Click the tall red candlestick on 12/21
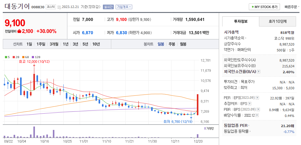This screenshot has height=145, width=301. pos(197,105)
